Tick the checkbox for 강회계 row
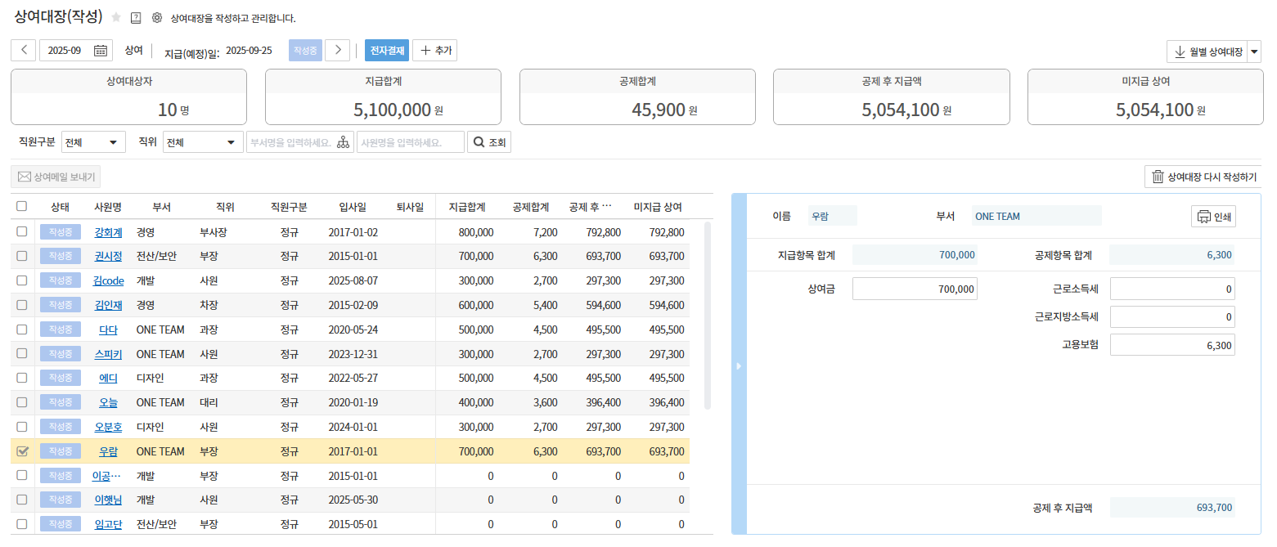The width and height of the screenshot is (1277, 547). pyautogui.click(x=22, y=232)
